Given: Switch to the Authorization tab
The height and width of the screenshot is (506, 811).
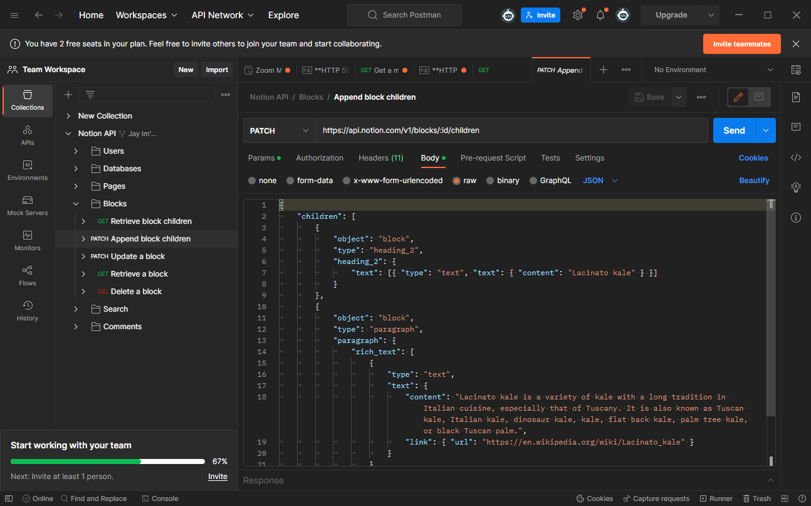Looking at the screenshot, I should pos(320,158).
